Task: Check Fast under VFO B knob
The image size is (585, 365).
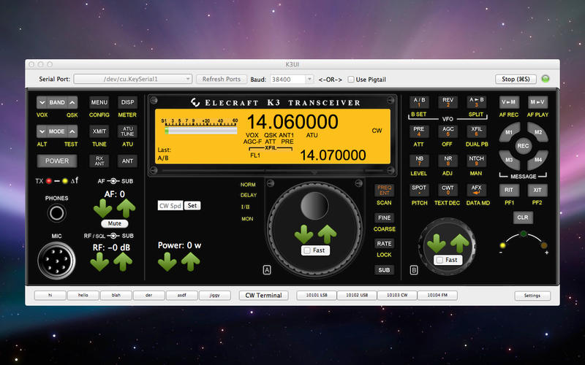Action: tap(438, 260)
